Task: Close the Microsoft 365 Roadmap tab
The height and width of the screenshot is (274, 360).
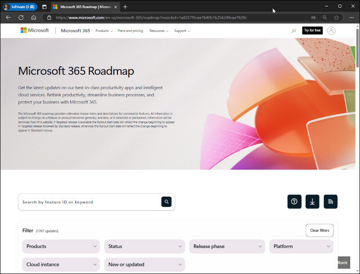Action: [116, 7]
